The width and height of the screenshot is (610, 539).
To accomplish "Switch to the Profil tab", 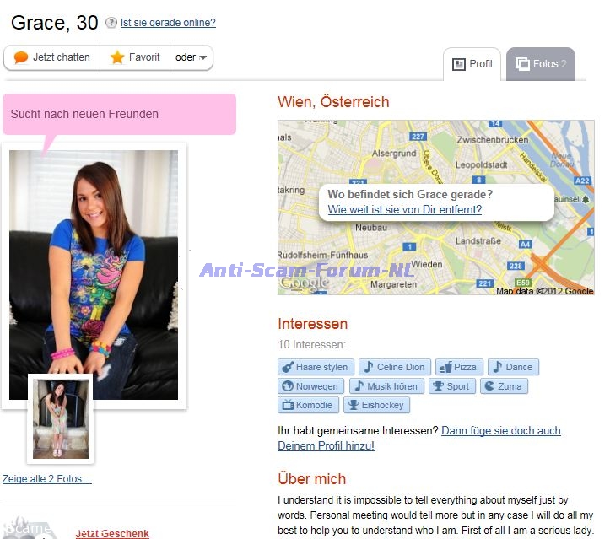I will coord(472,64).
